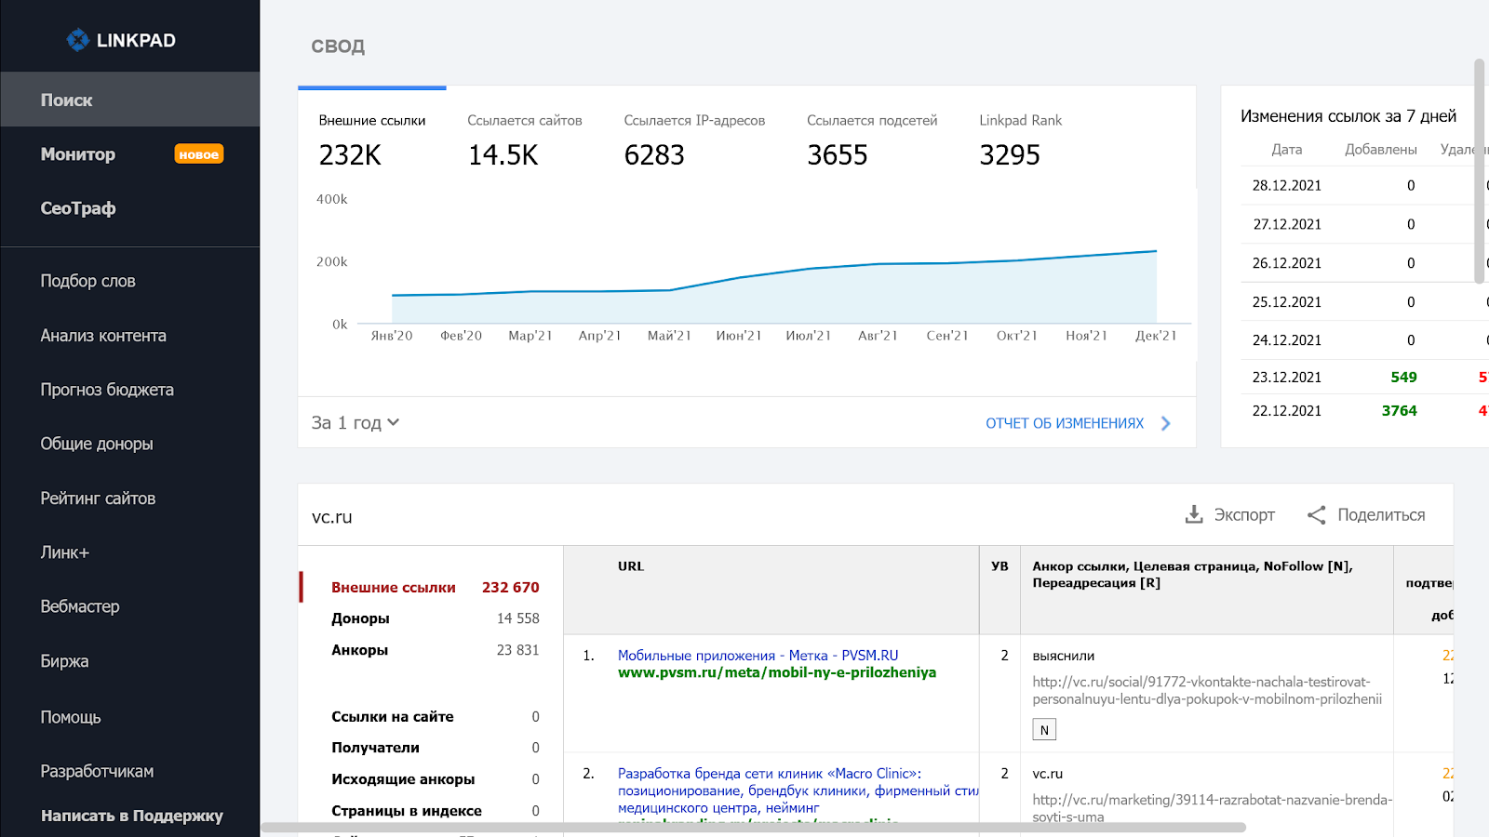Click the 'выяснили' anchor text in row 1
The height and width of the screenshot is (837, 1489).
(x=1064, y=656)
